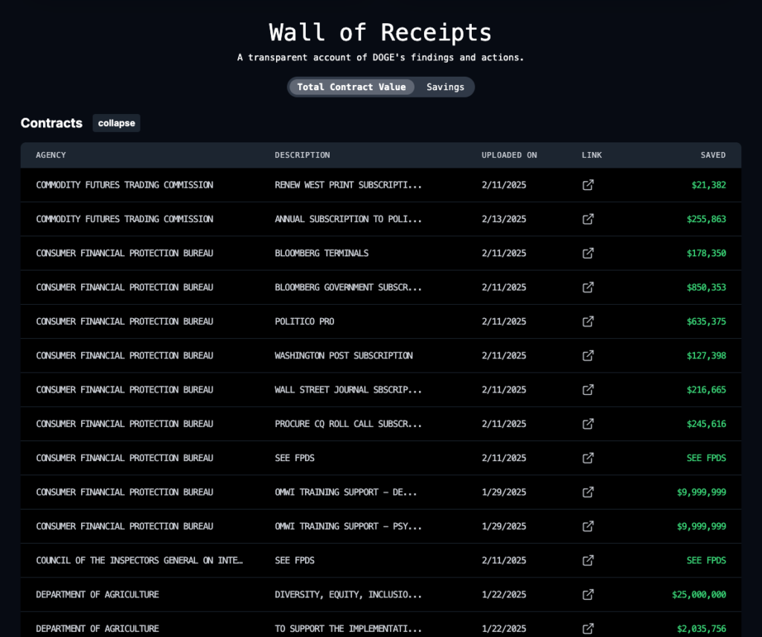This screenshot has height=637, width=762.
Task: Sort by the AGENCY column header
Action: [x=51, y=155]
